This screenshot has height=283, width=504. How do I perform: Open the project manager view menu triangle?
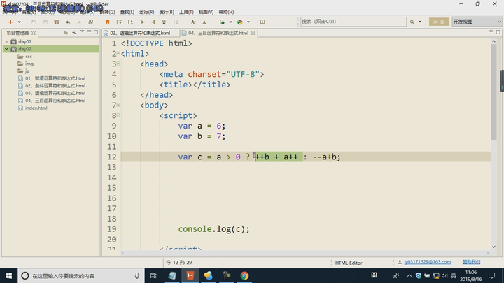pos(82,31)
